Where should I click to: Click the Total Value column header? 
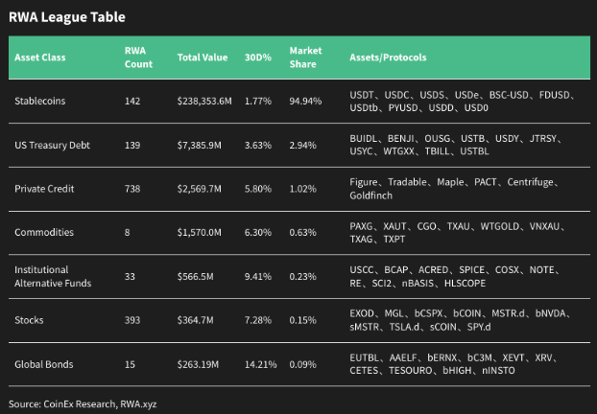[x=203, y=58]
